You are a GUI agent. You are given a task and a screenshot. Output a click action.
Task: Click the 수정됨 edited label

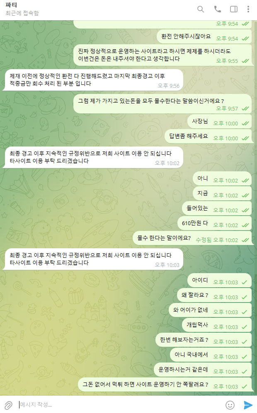pos(204,240)
